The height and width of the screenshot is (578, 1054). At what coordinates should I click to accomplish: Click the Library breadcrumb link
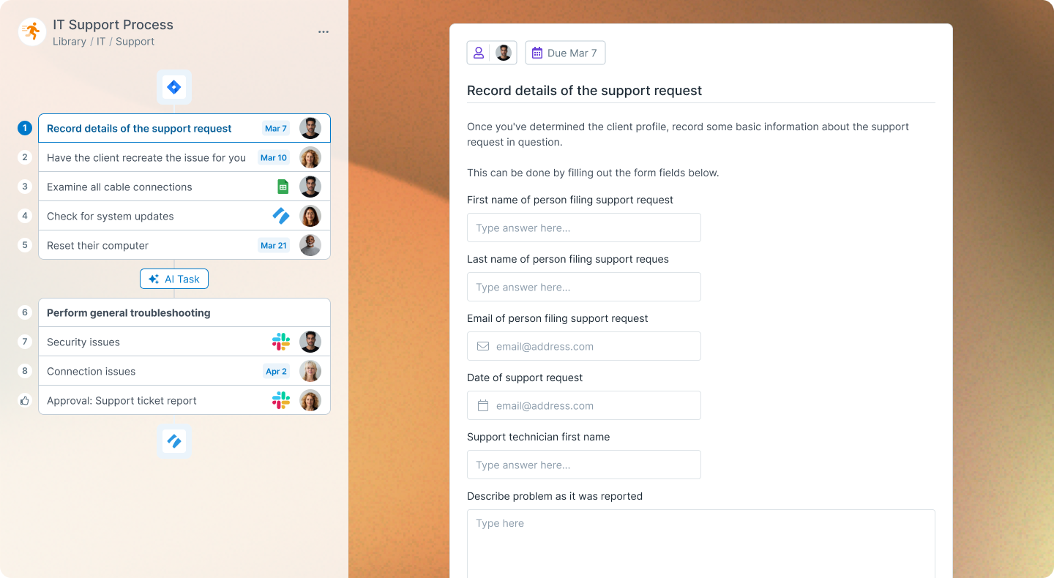click(x=70, y=42)
